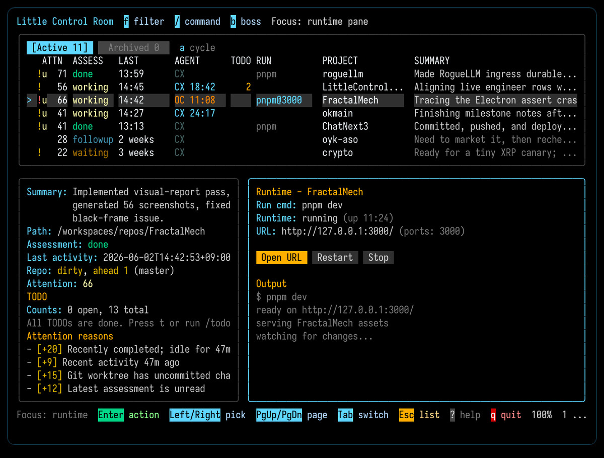Click the 'f' filter key badge

(x=126, y=22)
